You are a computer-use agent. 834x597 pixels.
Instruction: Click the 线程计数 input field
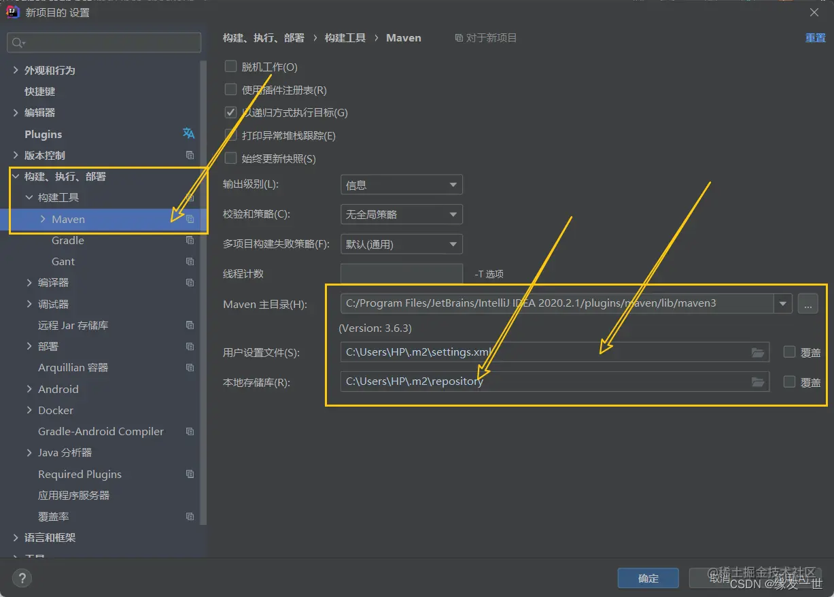pyautogui.click(x=401, y=274)
